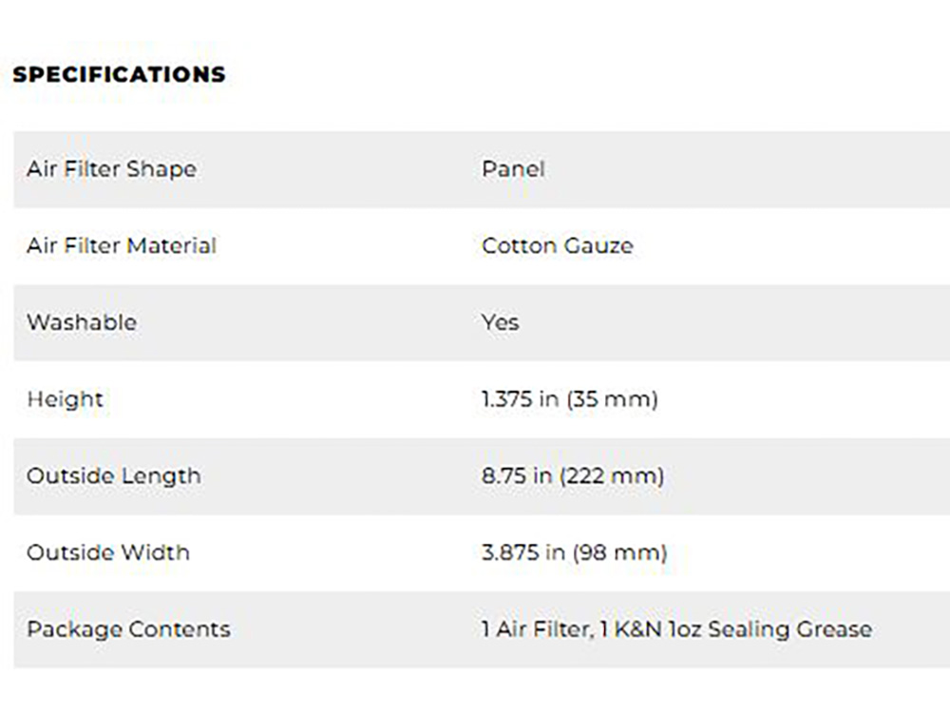Select the Package Contents label
The width and height of the screenshot is (950, 713).
pos(128,629)
